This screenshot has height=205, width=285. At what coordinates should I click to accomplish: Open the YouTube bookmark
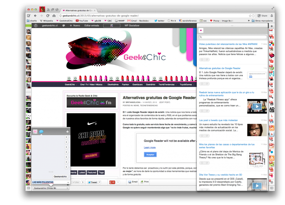82,21
